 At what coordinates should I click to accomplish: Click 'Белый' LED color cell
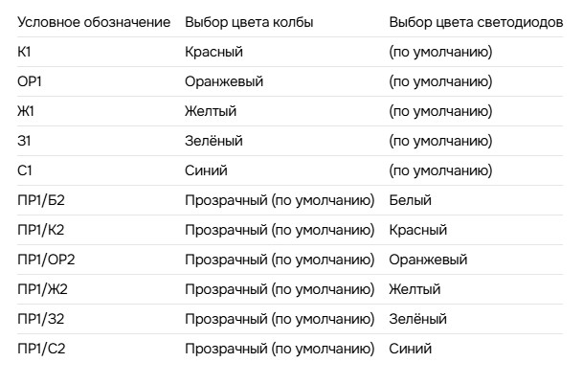pos(410,200)
